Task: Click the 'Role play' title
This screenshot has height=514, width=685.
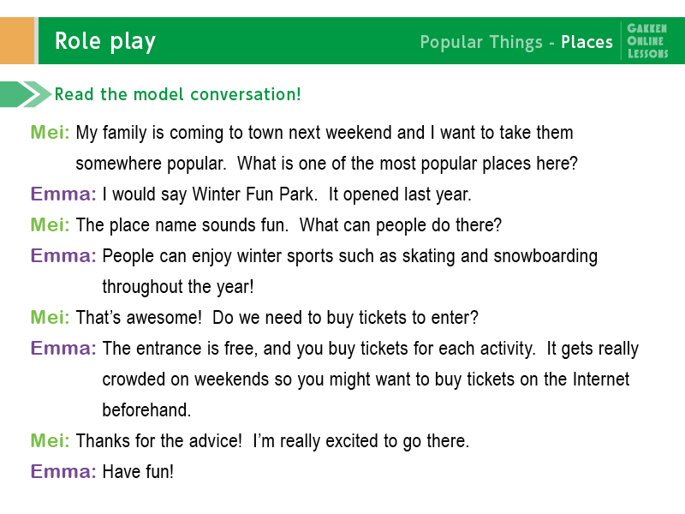Action: pyautogui.click(x=105, y=42)
